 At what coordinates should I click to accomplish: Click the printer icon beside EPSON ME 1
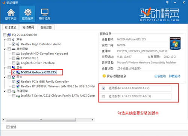18,58
